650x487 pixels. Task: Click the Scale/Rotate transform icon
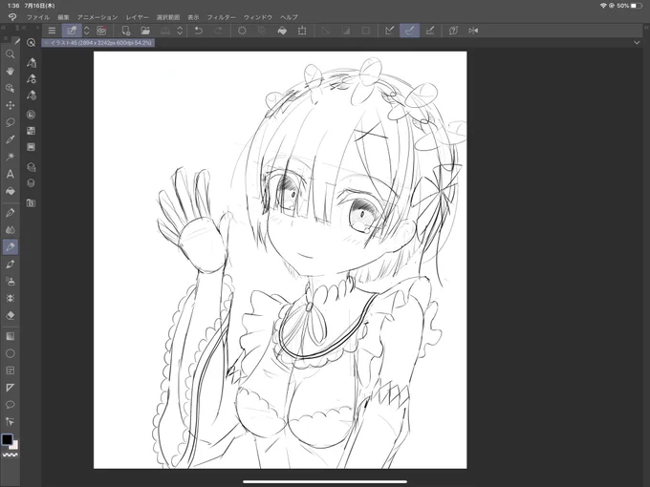click(302, 31)
